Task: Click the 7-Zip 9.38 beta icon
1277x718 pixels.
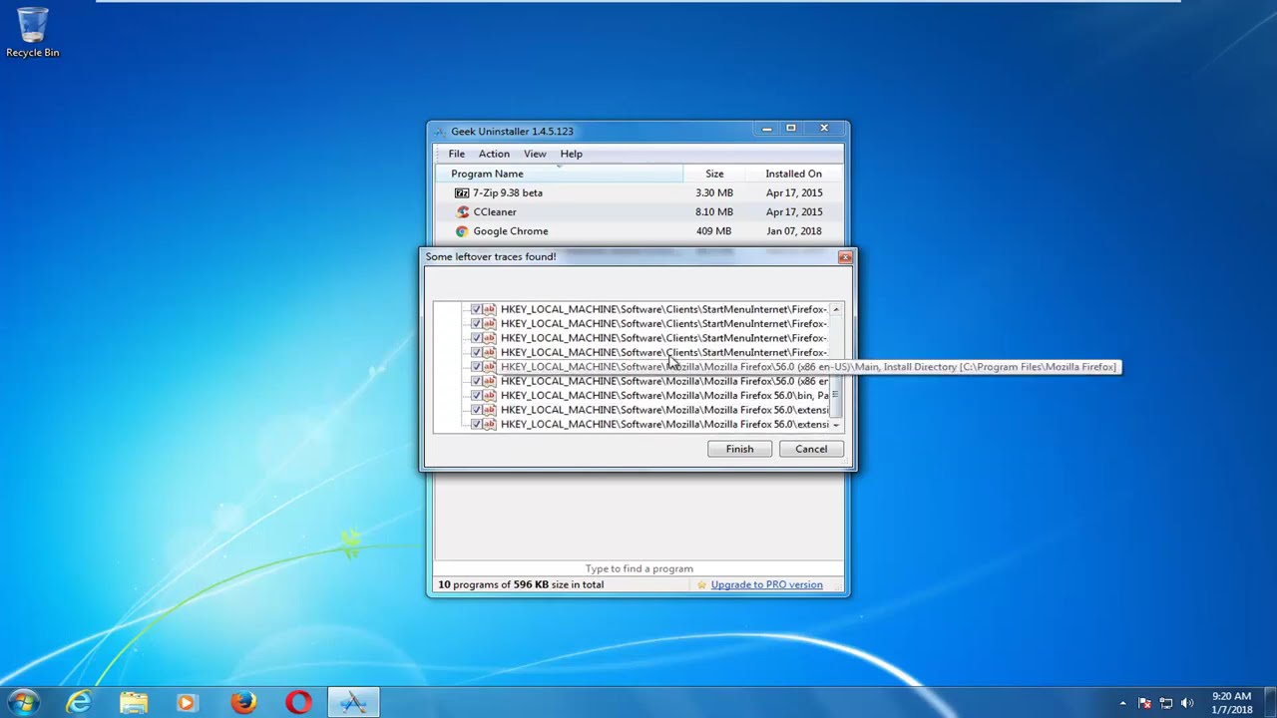Action: 462,192
